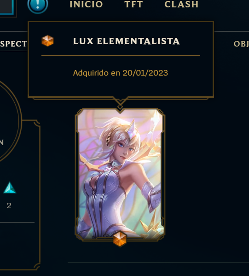Click the Adquirido en 20/01/2023 date text
249x276 pixels.
(x=121, y=73)
